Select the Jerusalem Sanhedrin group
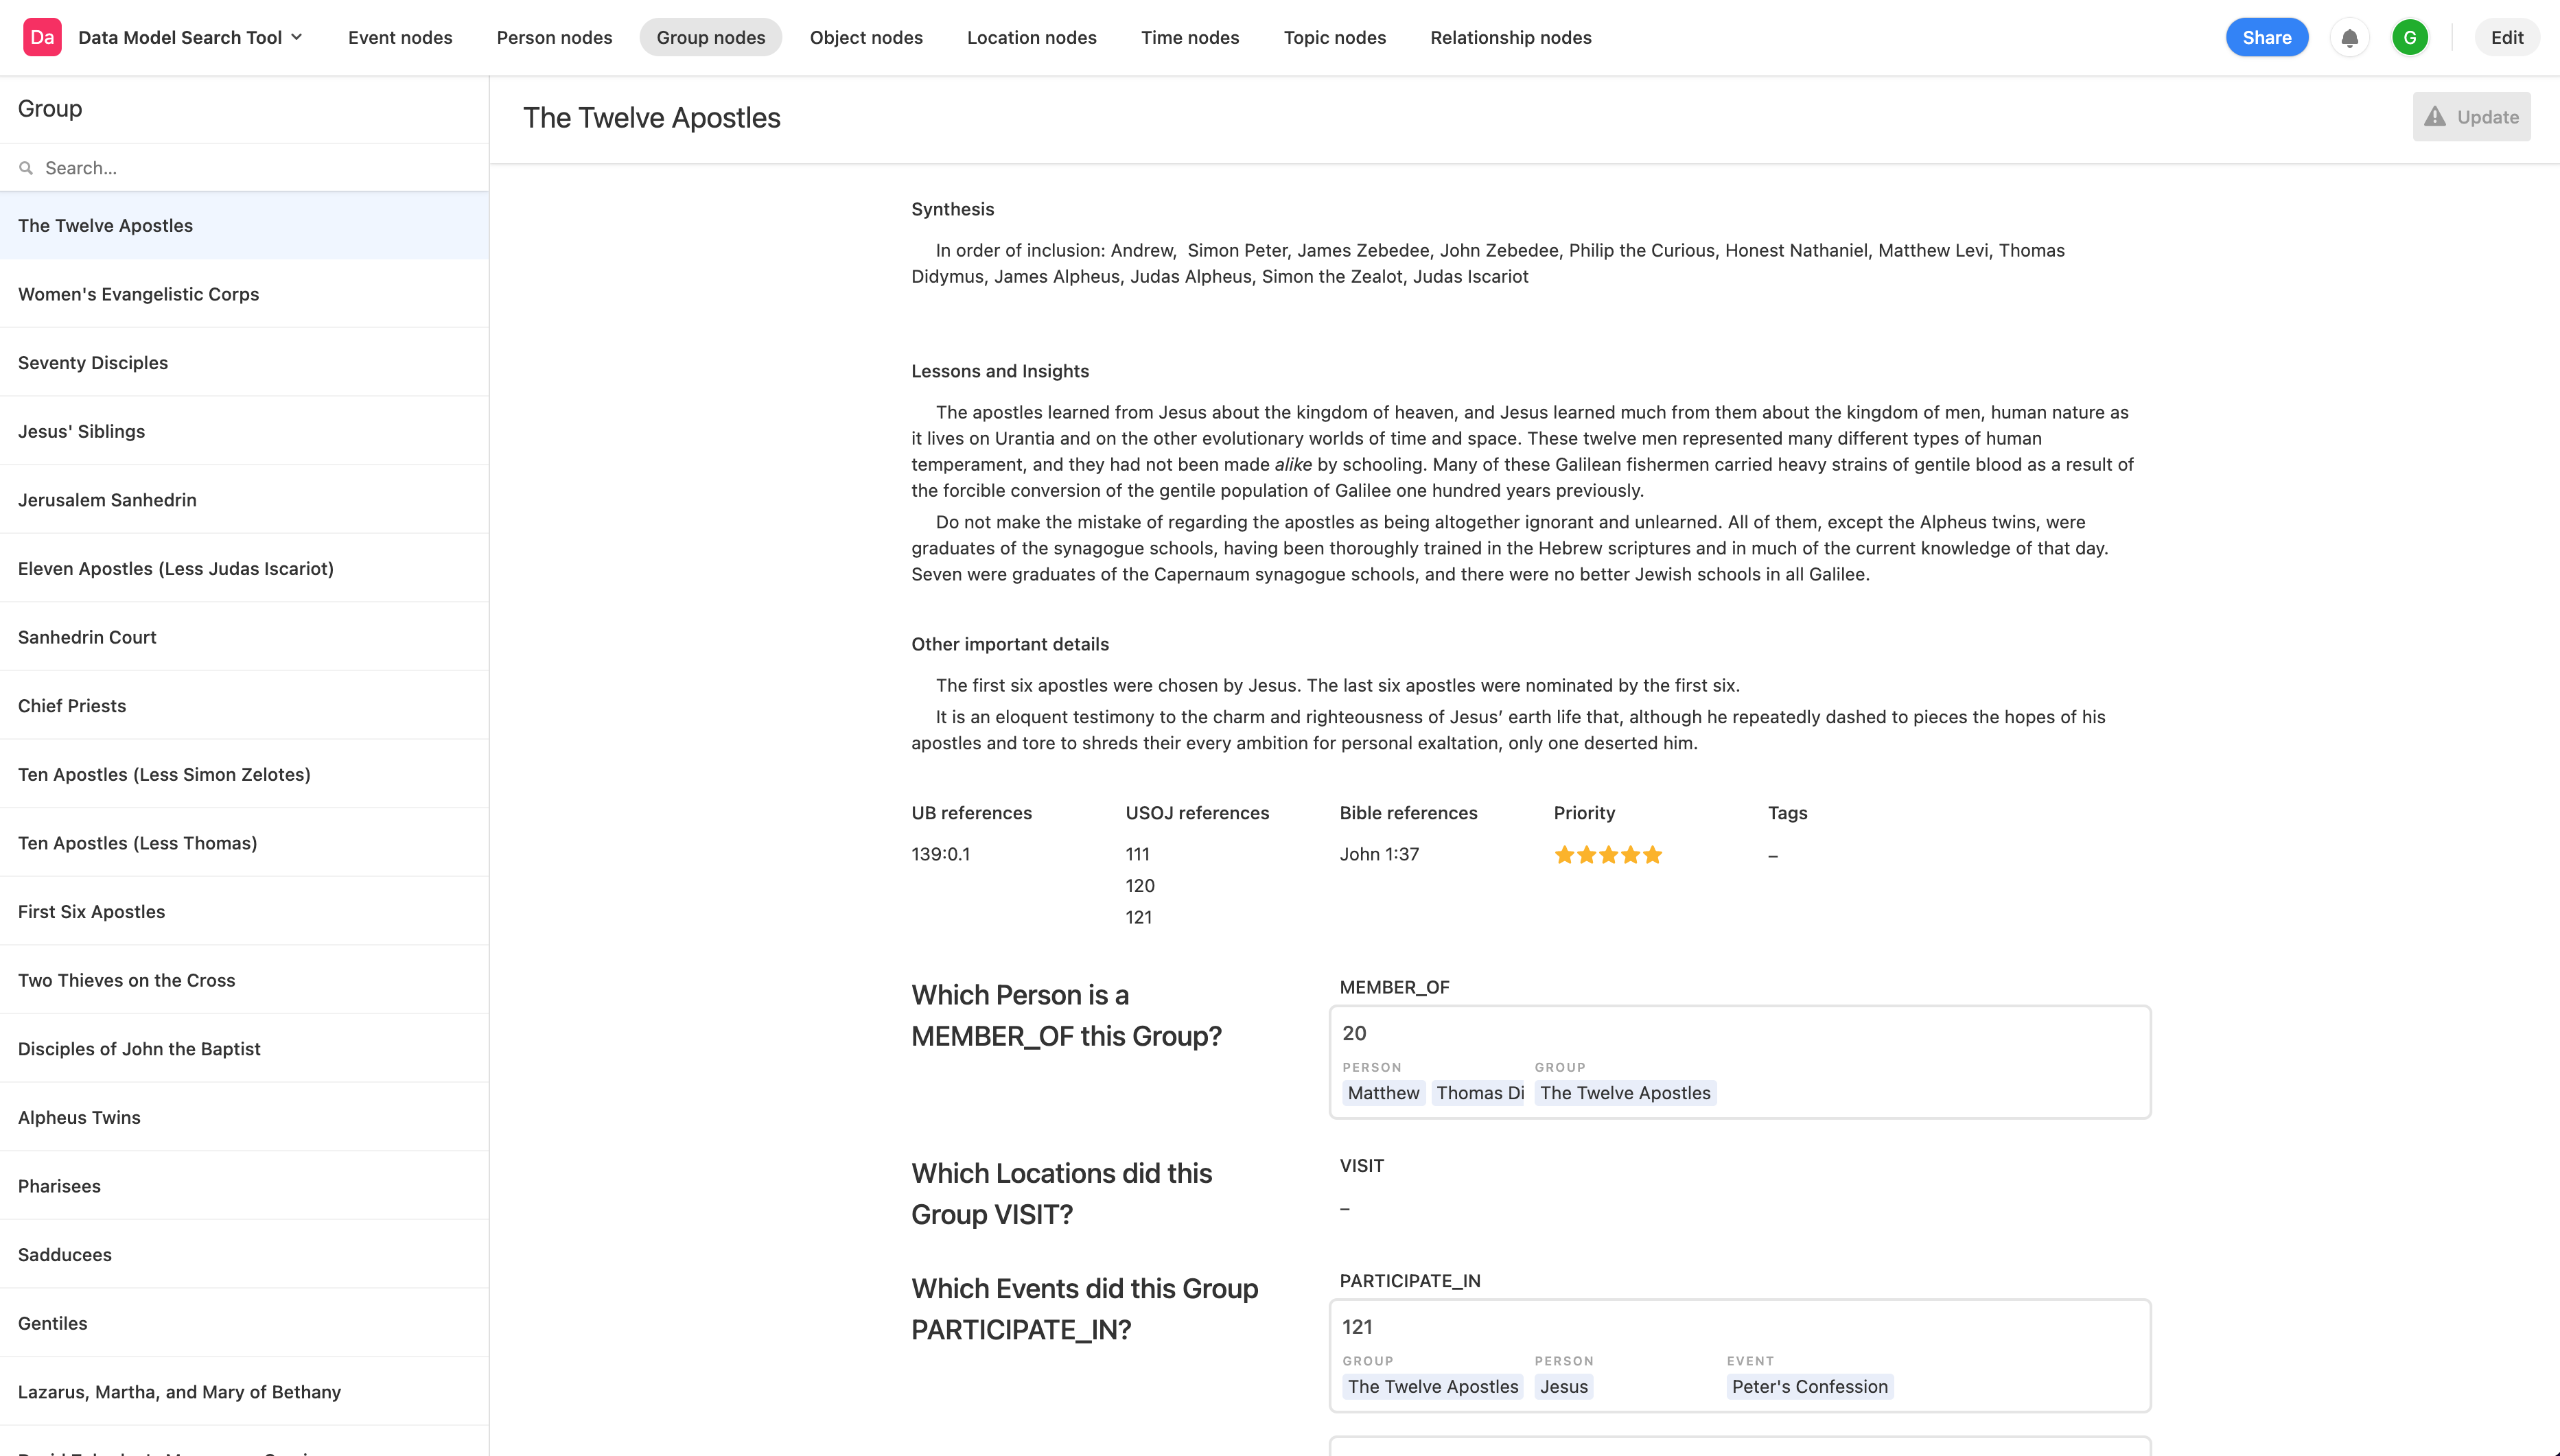 [x=244, y=500]
